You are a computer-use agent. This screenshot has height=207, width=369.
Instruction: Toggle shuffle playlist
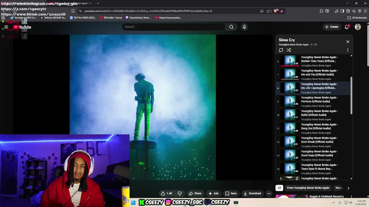click(289, 50)
